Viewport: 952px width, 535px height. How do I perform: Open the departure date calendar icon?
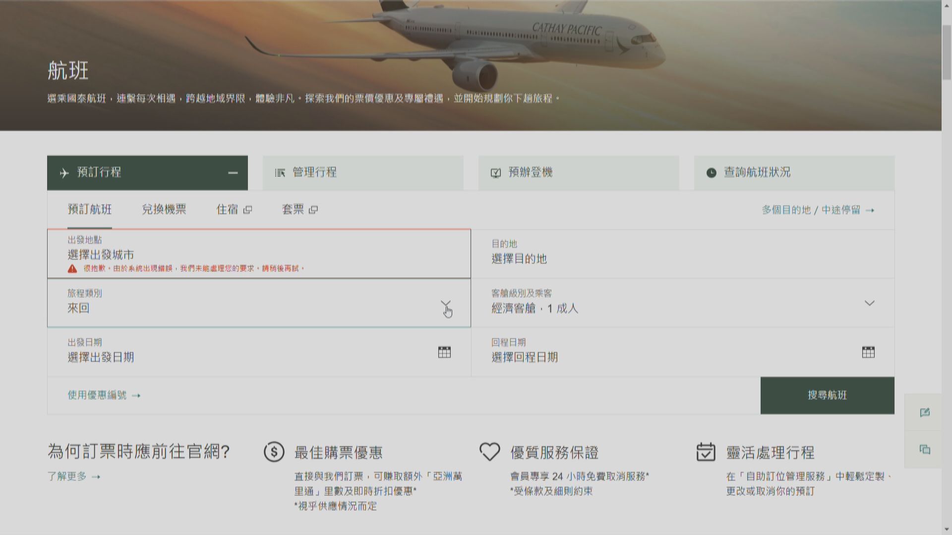[445, 352]
